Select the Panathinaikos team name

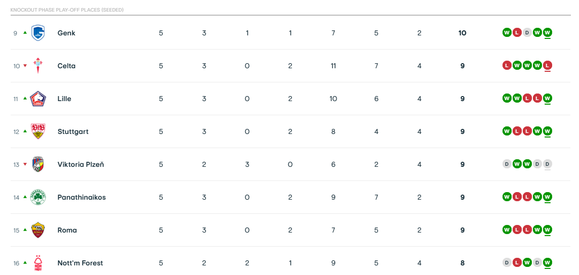pos(82,197)
